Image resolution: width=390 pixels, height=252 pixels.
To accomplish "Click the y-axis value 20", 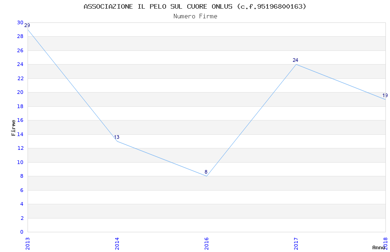I will click(20, 92).
